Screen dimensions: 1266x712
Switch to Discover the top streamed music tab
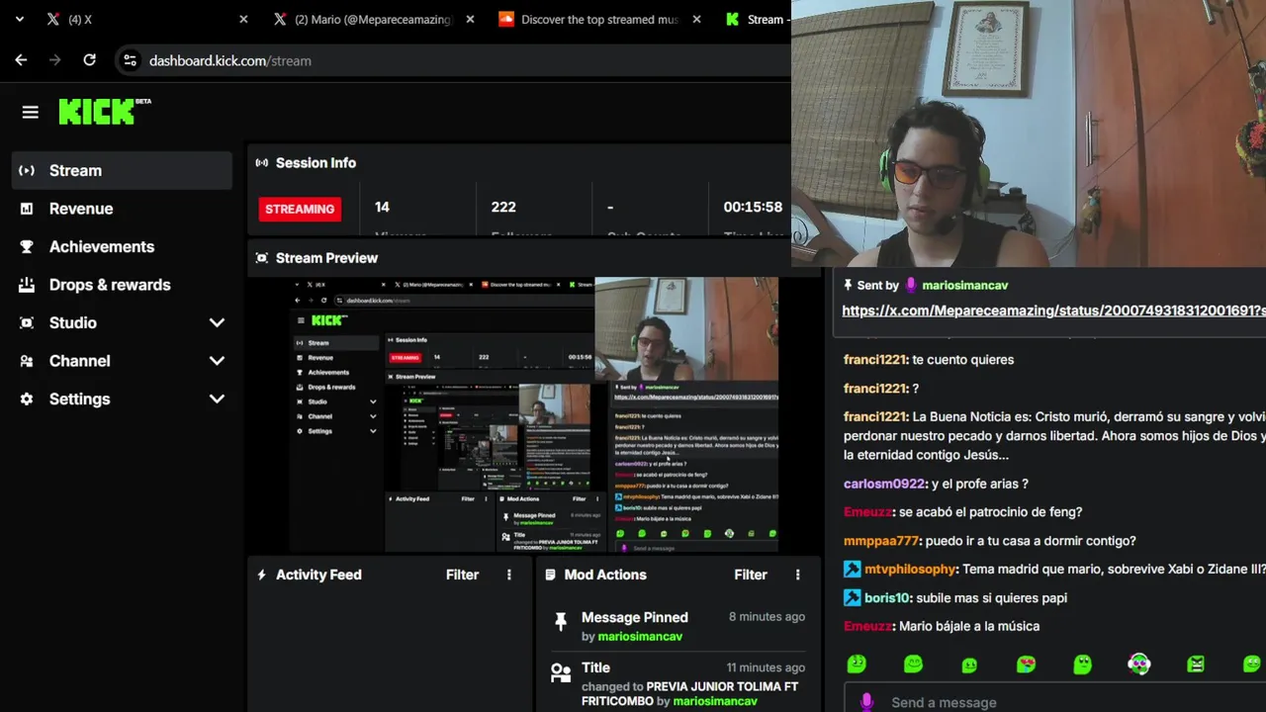[x=600, y=20]
